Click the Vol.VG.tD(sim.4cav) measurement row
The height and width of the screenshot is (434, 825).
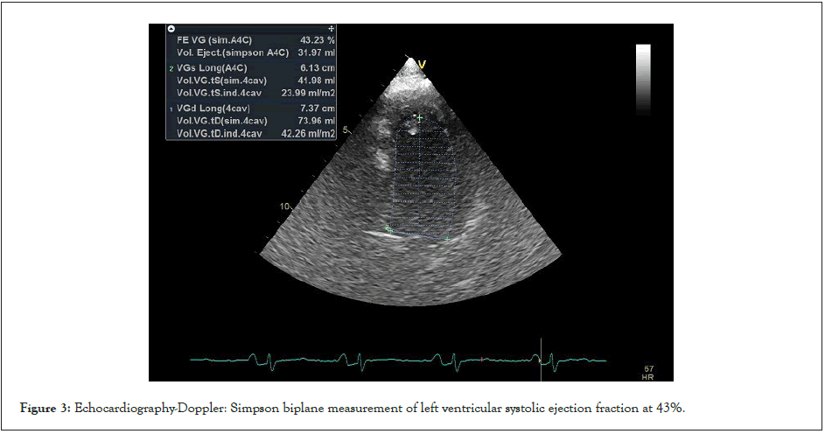point(252,121)
